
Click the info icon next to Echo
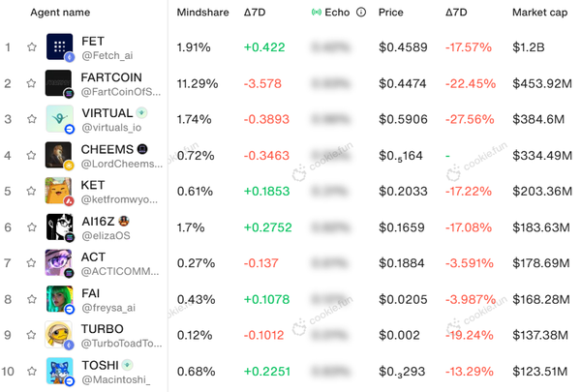(x=361, y=13)
